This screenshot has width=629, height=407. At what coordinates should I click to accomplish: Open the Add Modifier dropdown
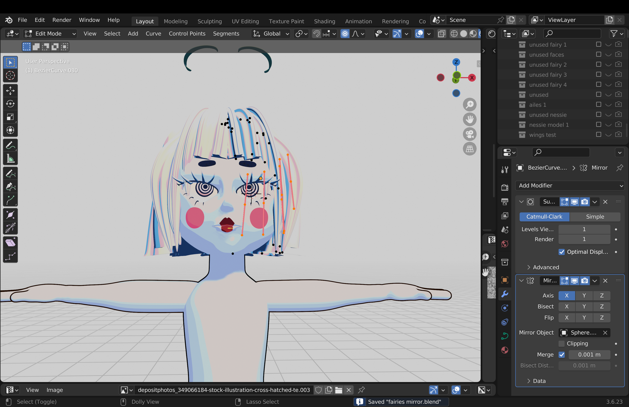click(x=570, y=186)
